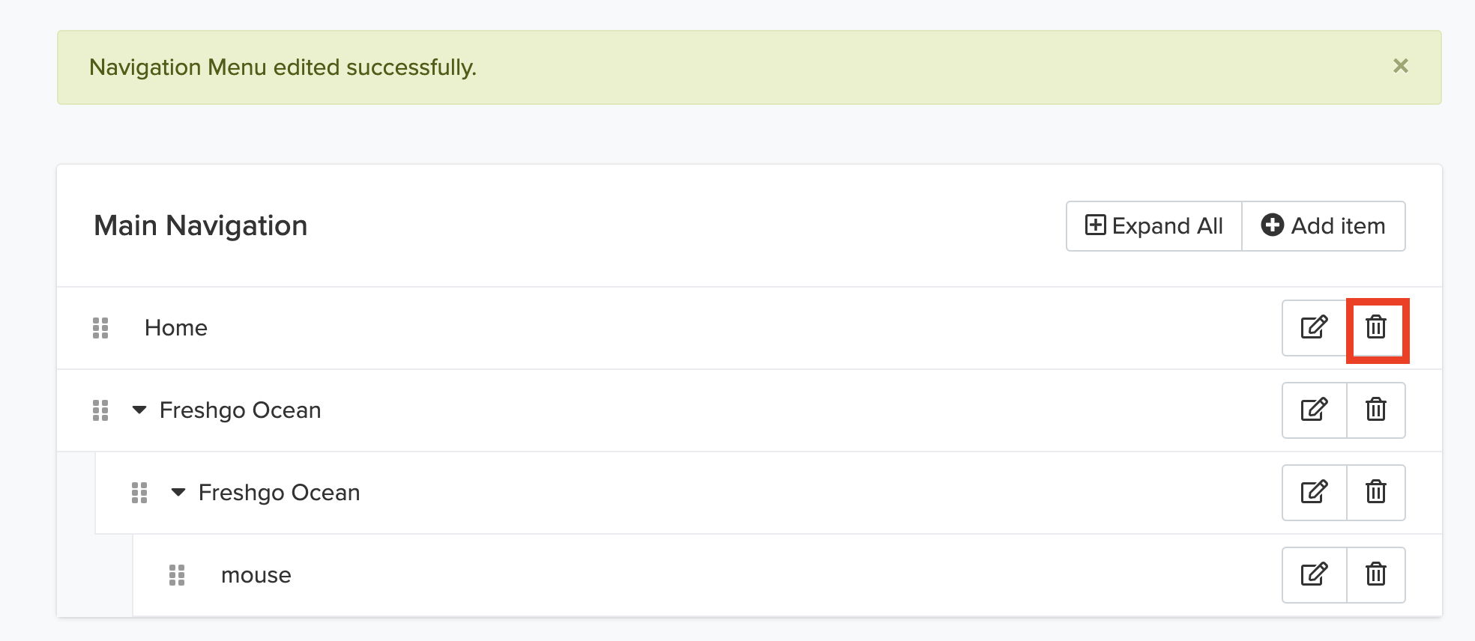
Task: Edit the Home menu item
Action: pyautogui.click(x=1315, y=328)
